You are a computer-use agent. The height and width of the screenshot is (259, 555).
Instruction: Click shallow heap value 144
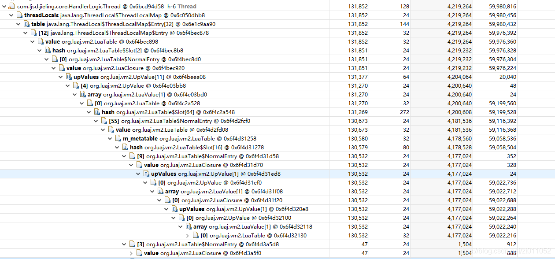tap(404, 24)
